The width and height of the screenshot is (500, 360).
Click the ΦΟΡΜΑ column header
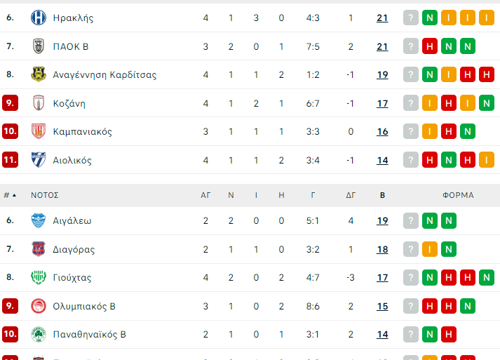(x=458, y=195)
